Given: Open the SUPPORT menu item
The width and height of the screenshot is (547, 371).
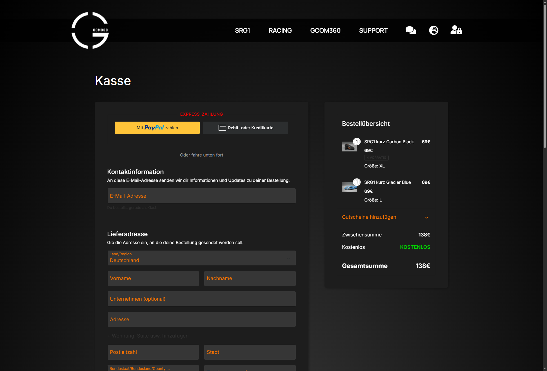Looking at the screenshot, I should [x=373, y=30].
